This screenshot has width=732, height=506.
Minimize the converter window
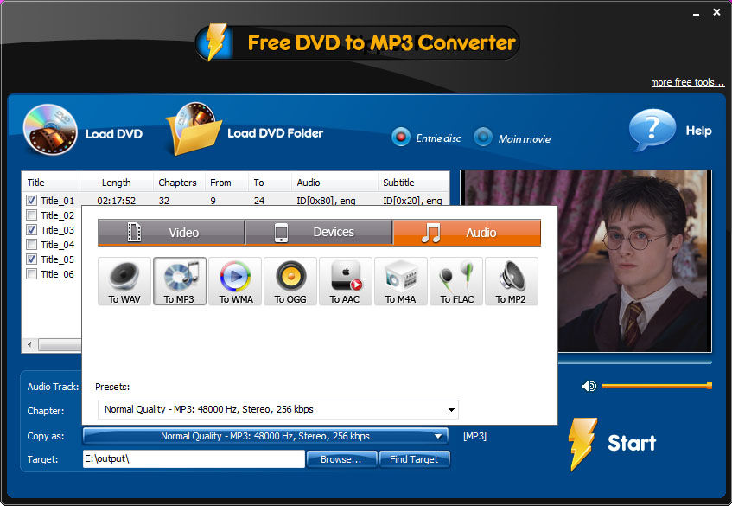pyautogui.click(x=696, y=13)
